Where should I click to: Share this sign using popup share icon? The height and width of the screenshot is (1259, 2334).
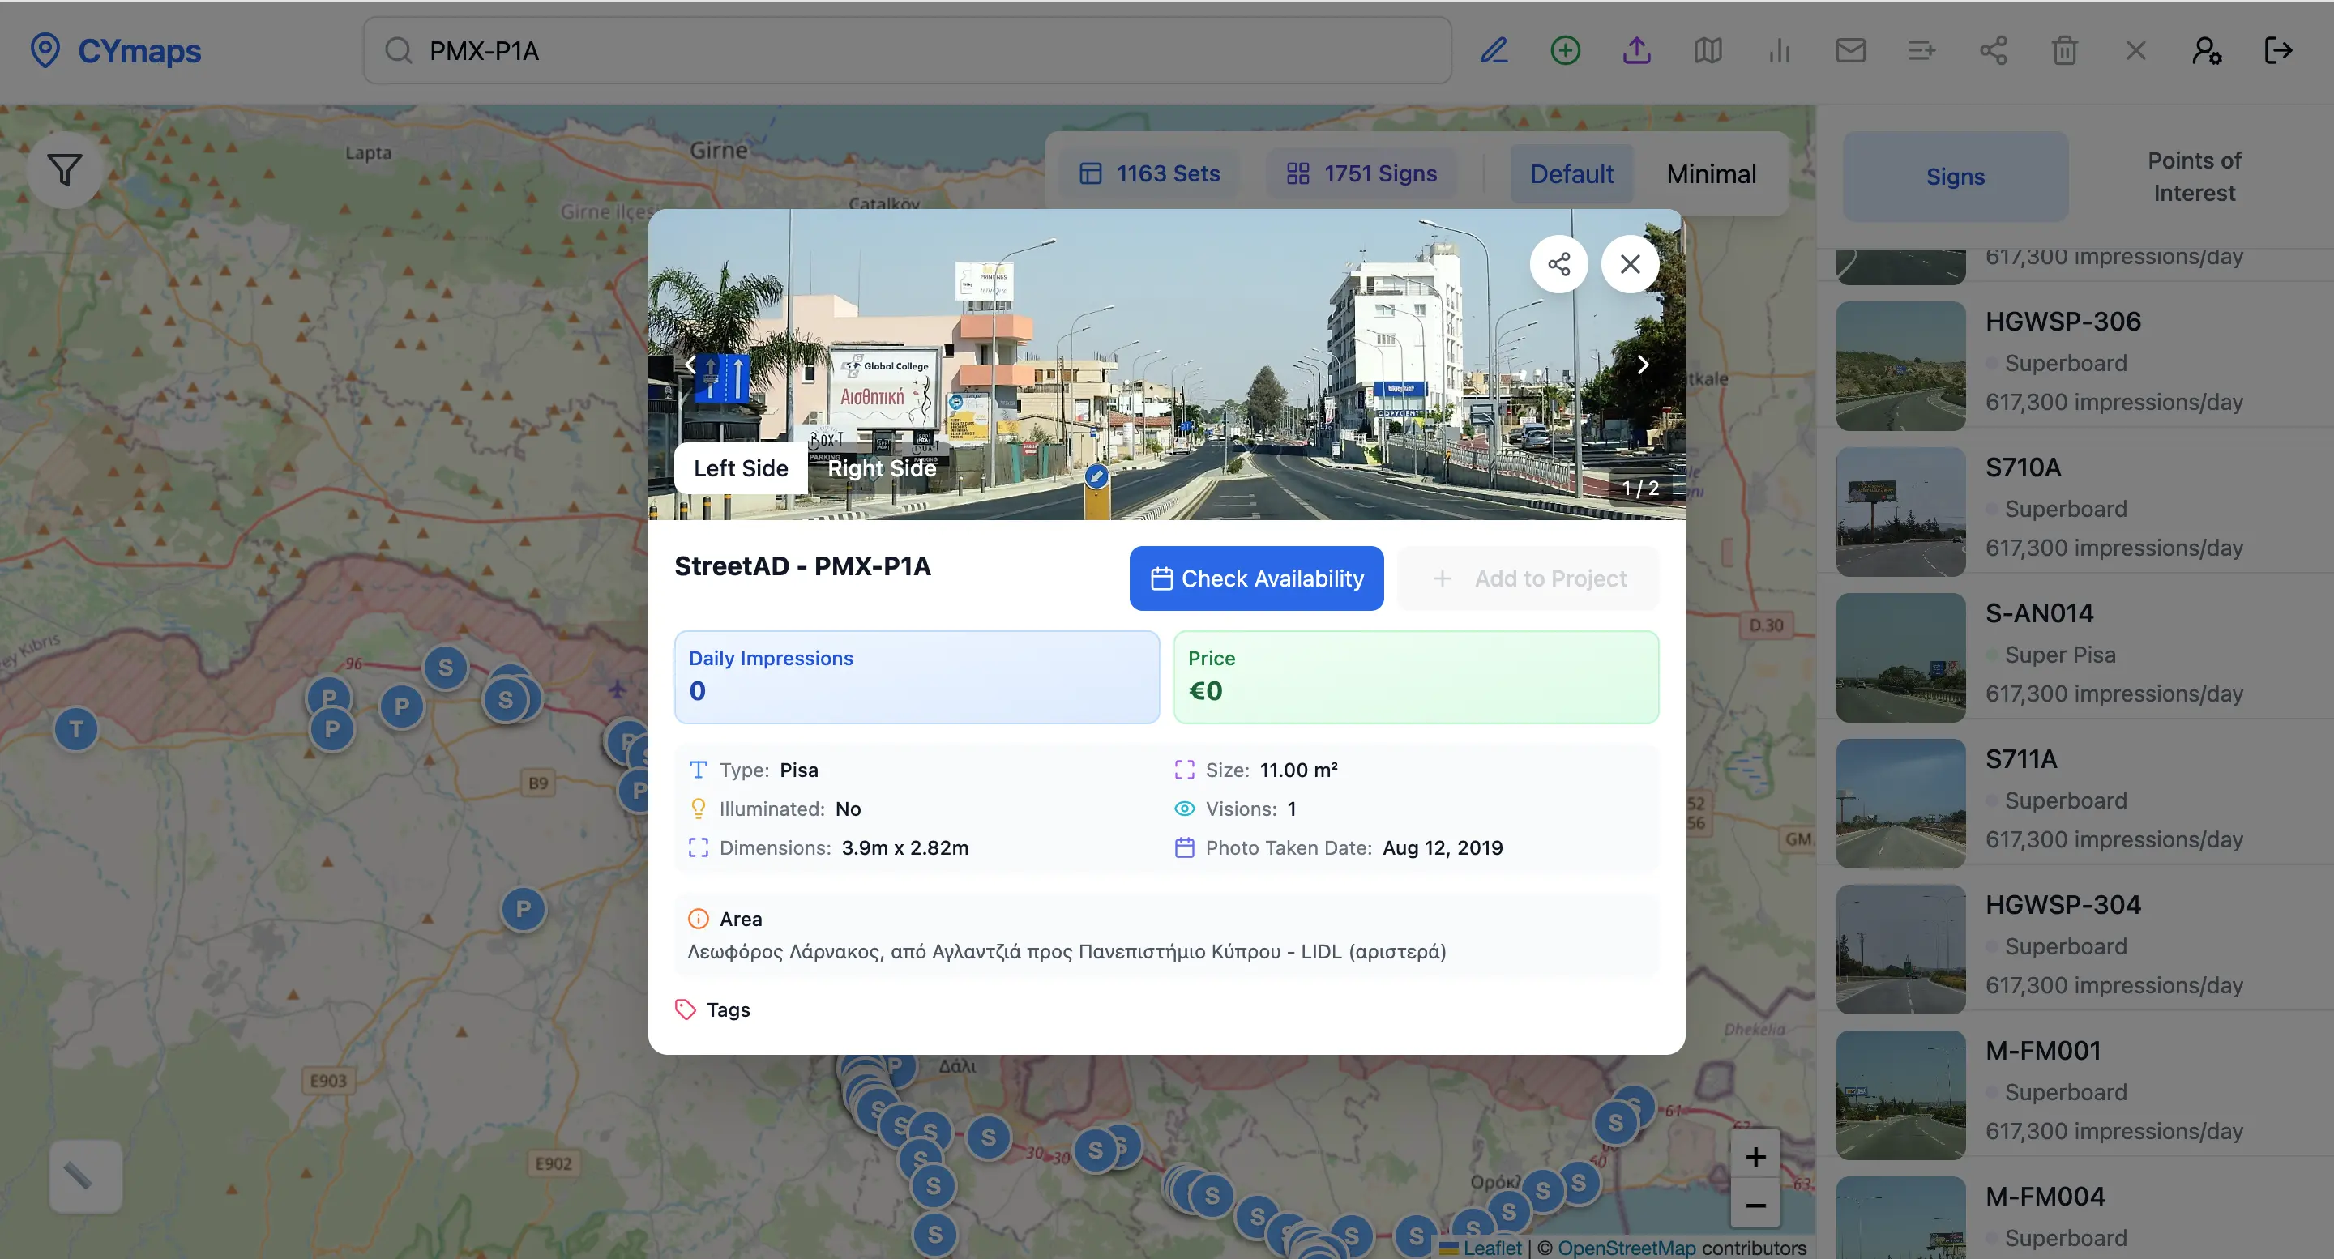click(1558, 264)
